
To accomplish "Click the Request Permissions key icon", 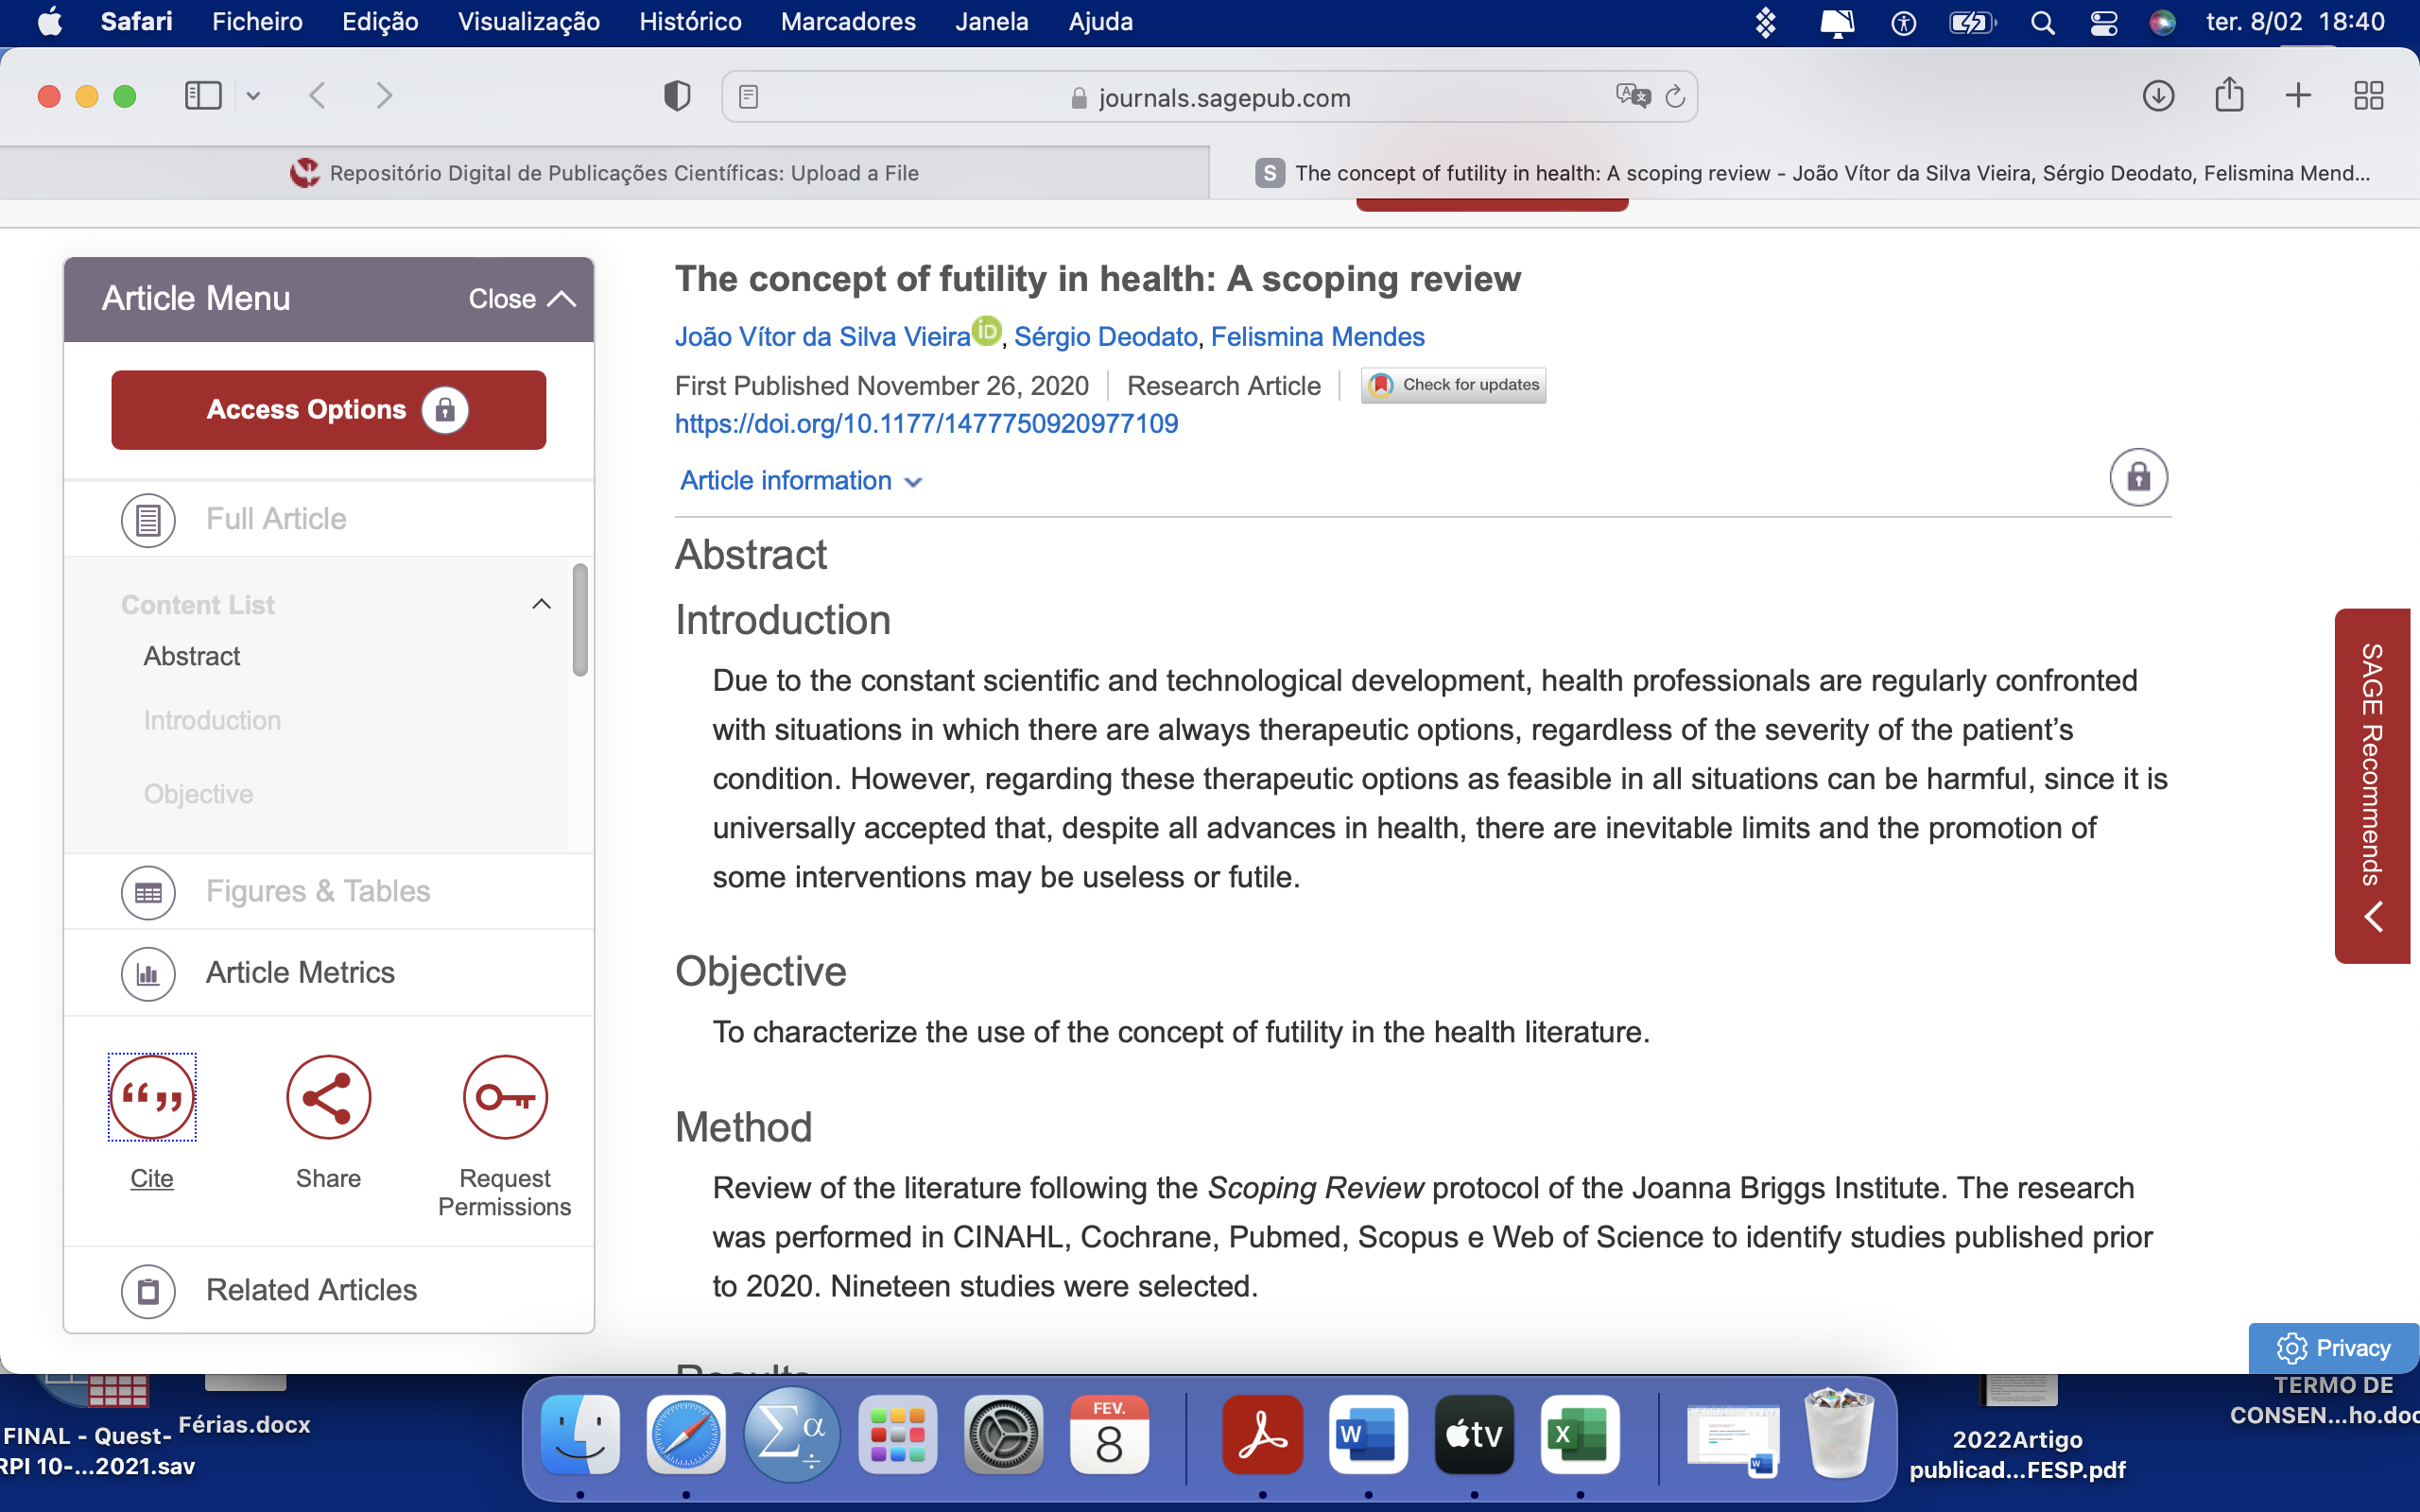I will [504, 1097].
